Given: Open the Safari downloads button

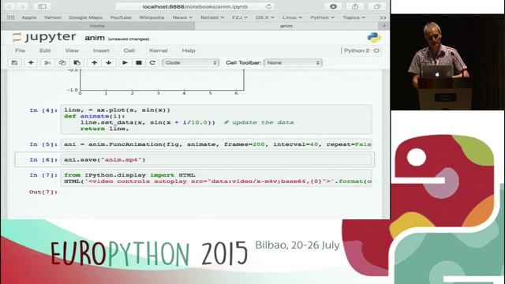Looking at the screenshot, I should tap(333, 6).
